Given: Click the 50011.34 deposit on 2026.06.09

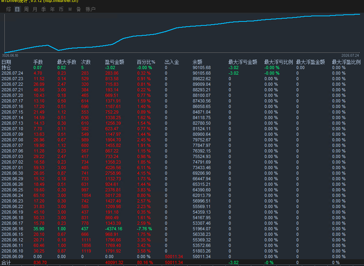Looking at the screenshot, I should point(174,256).
